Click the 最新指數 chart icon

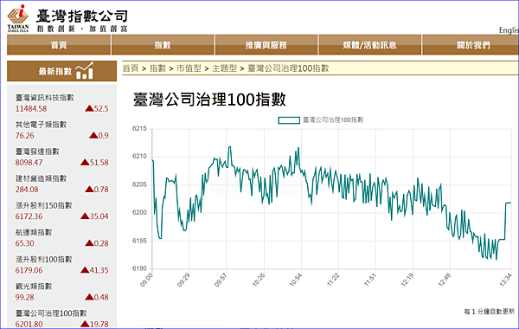coord(85,71)
